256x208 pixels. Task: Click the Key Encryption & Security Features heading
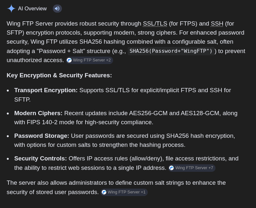pos(59,75)
